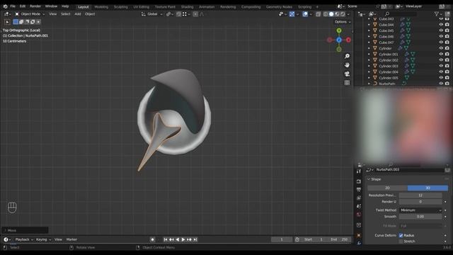
Task: Jump to start frame with first transport button
Action: (165, 239)
